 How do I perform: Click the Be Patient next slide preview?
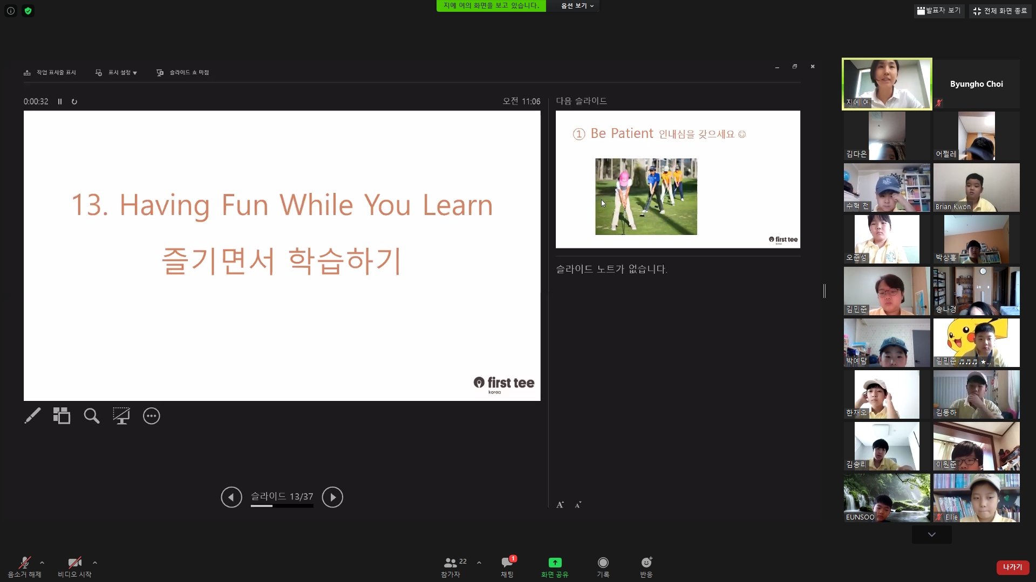678,179
